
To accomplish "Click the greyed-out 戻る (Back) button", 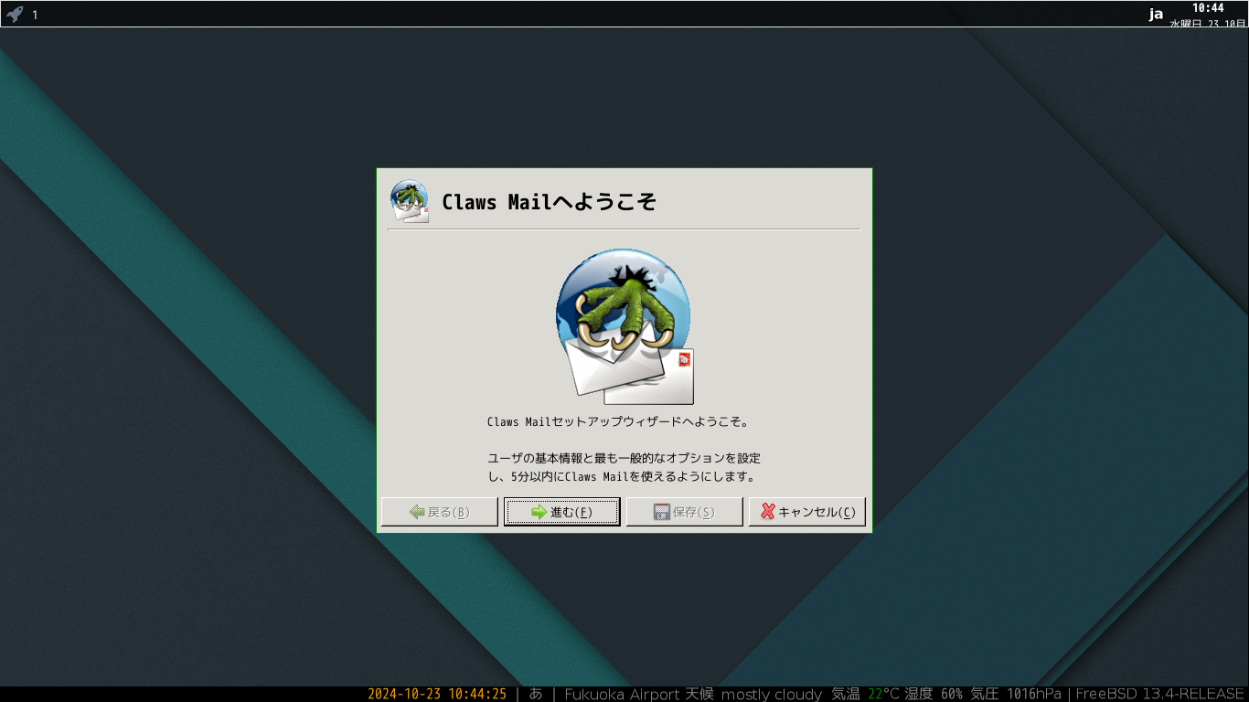I will [440, 512].
